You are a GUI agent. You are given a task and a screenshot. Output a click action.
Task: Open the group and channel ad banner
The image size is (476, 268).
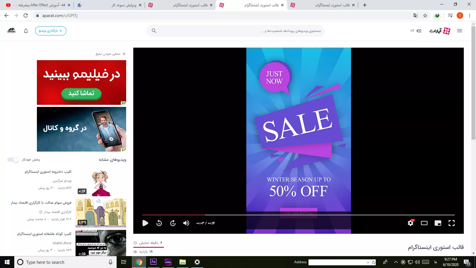point(82,129)
